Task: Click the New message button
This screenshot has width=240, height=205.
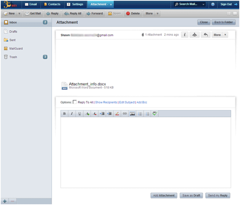Action: click(x=9, y=14)
